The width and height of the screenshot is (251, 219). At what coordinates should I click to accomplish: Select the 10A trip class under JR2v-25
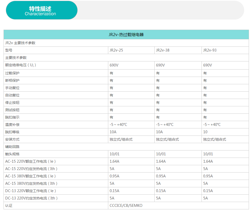(x=113, y=132)
